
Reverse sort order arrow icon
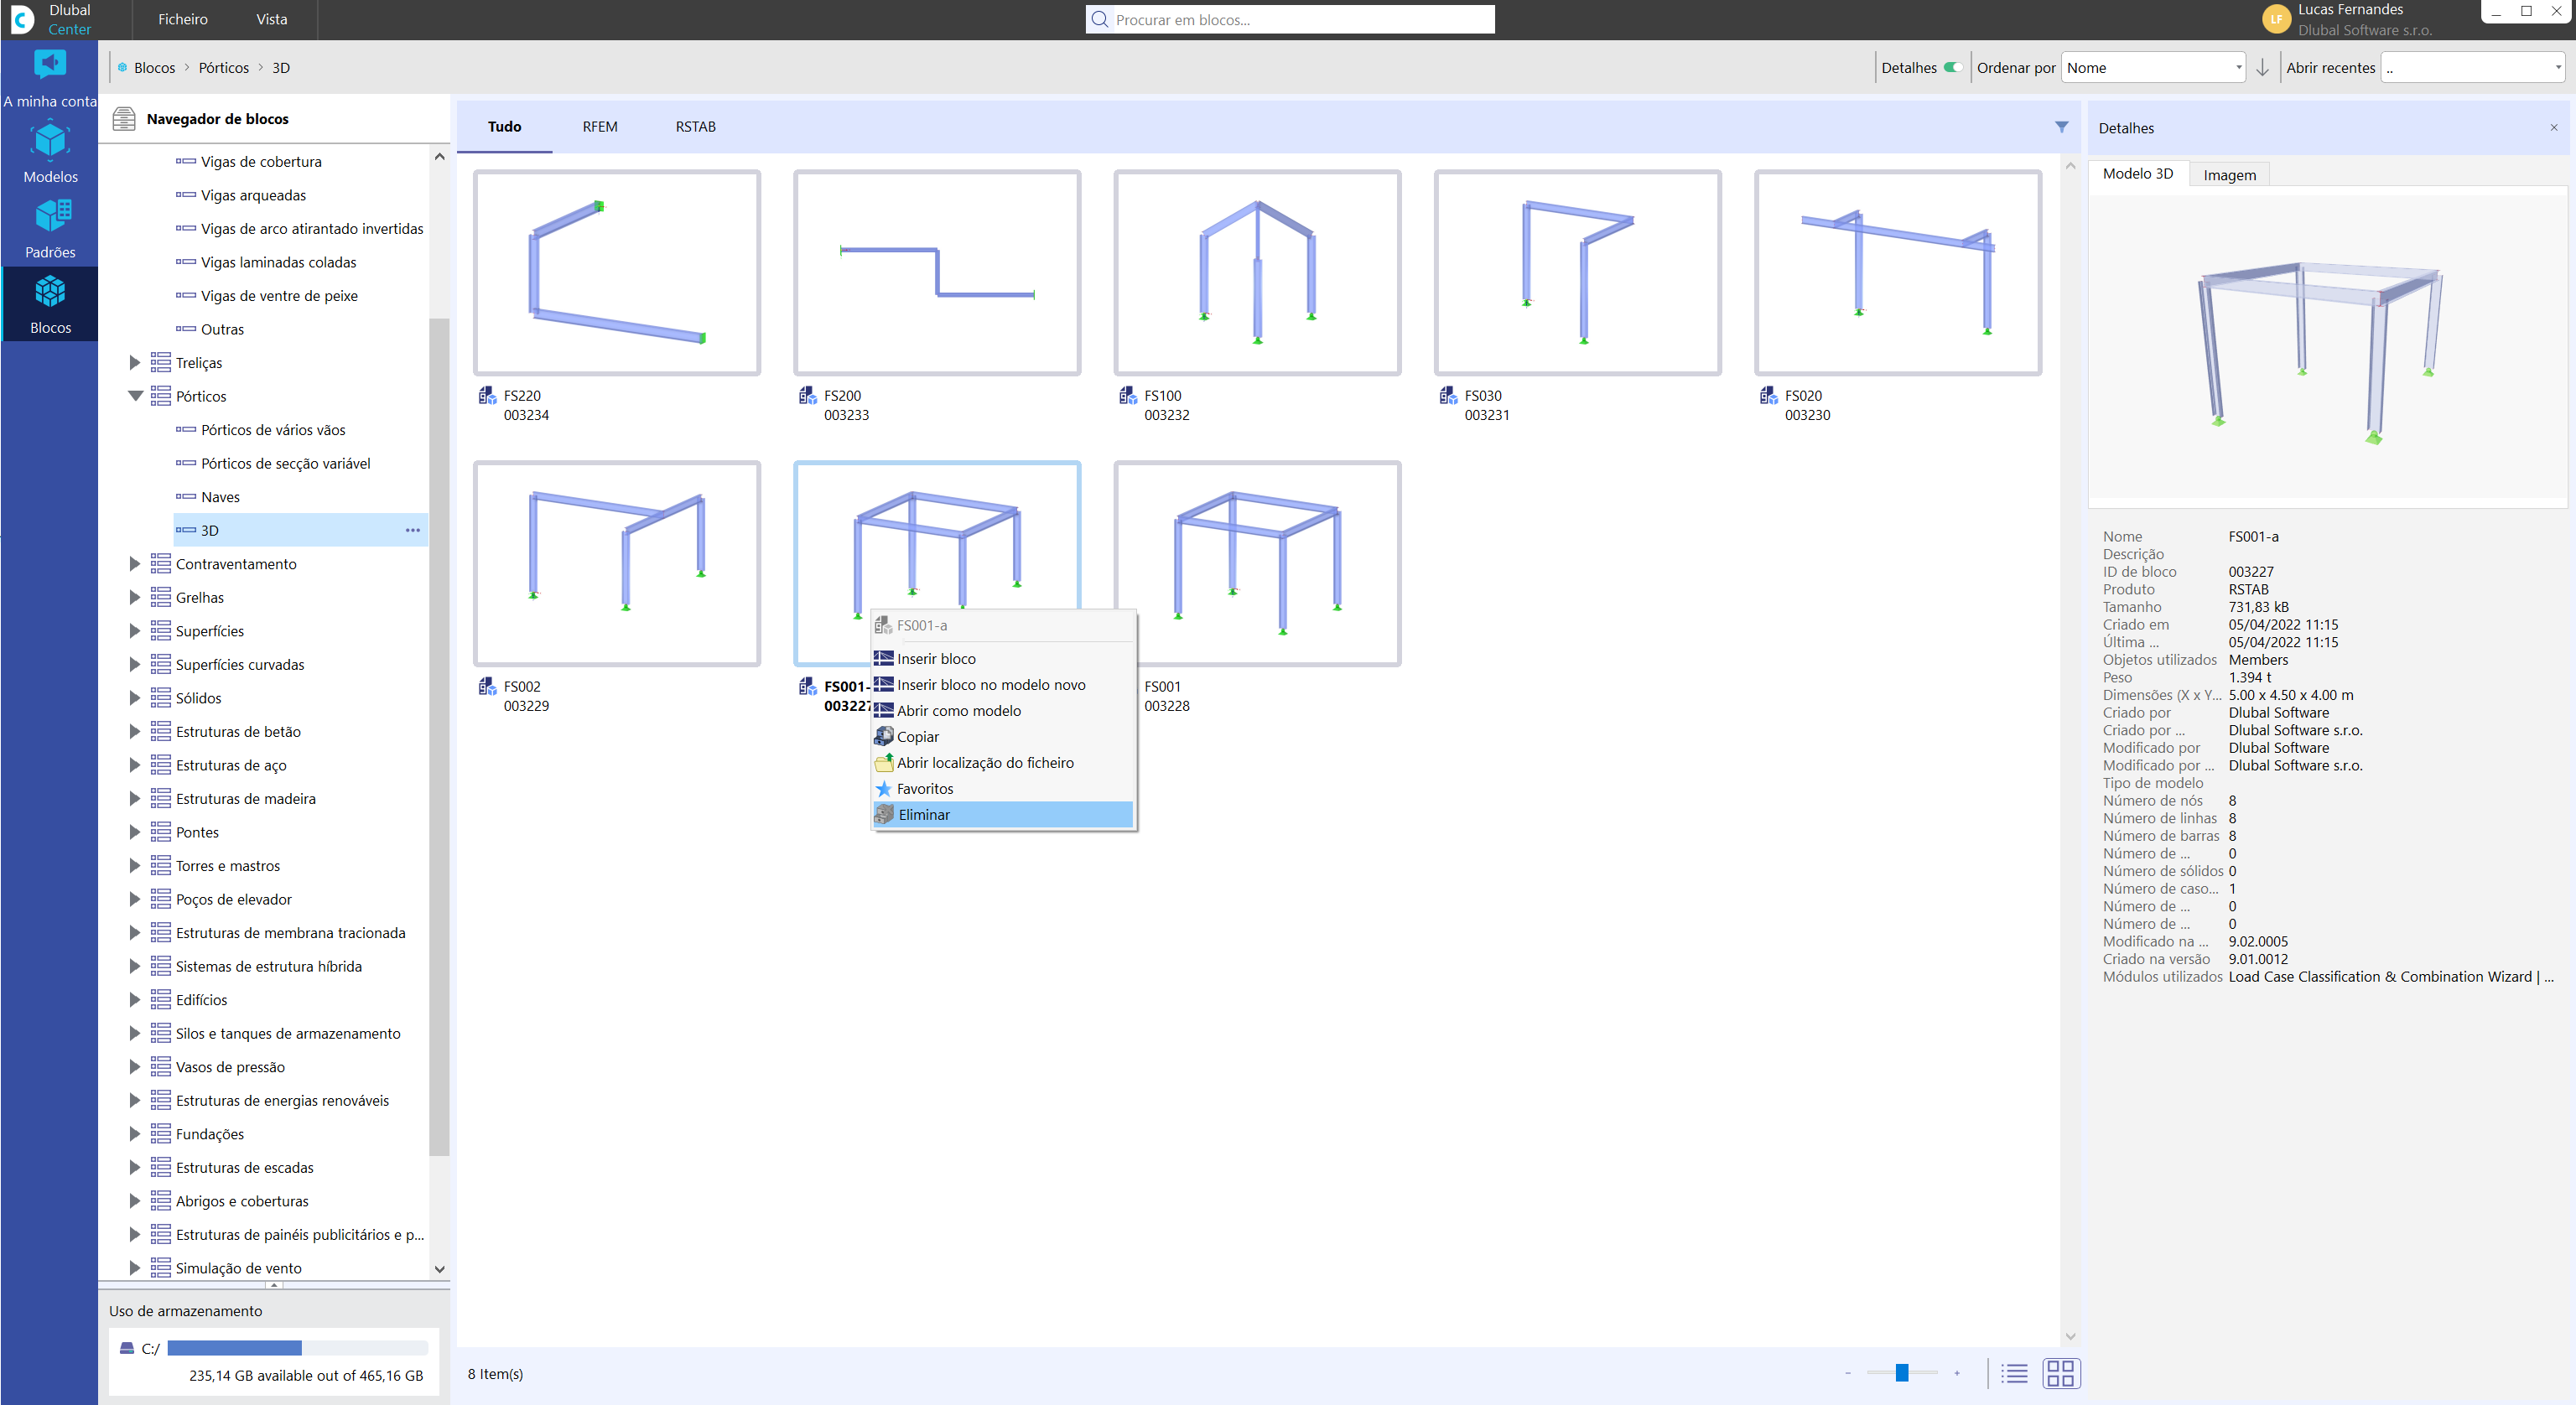point(2262,68)
